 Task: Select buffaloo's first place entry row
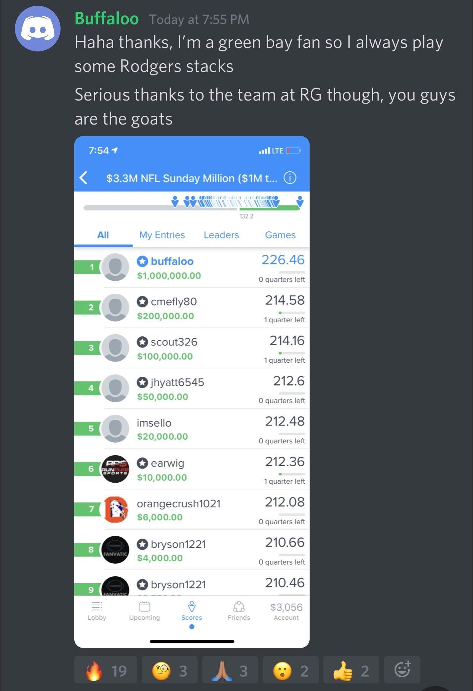[x=192, y=267]
